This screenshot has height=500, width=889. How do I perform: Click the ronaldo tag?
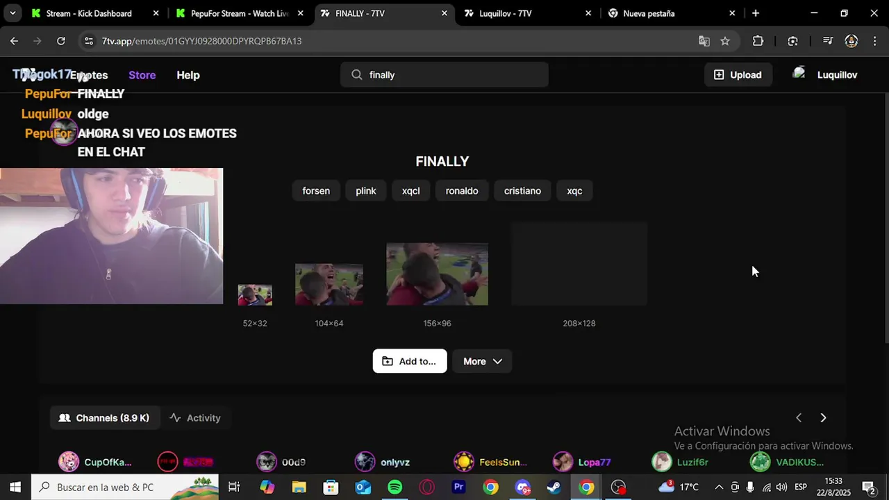coord(462,191)
